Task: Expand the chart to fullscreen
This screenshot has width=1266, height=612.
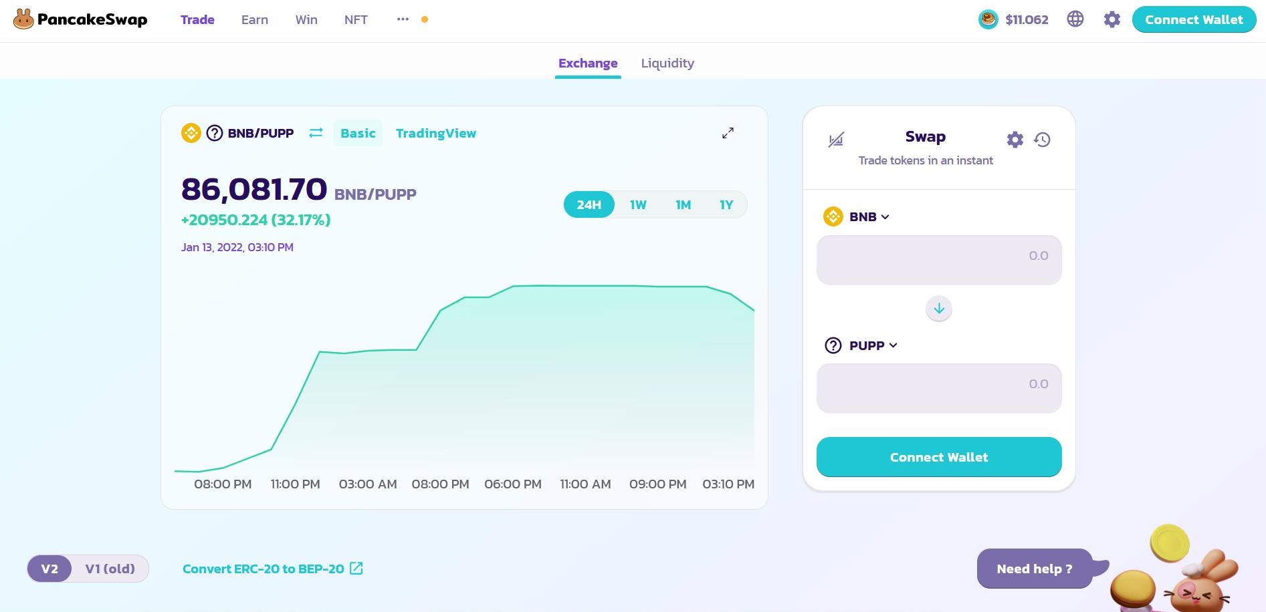Action: point(728,133)
